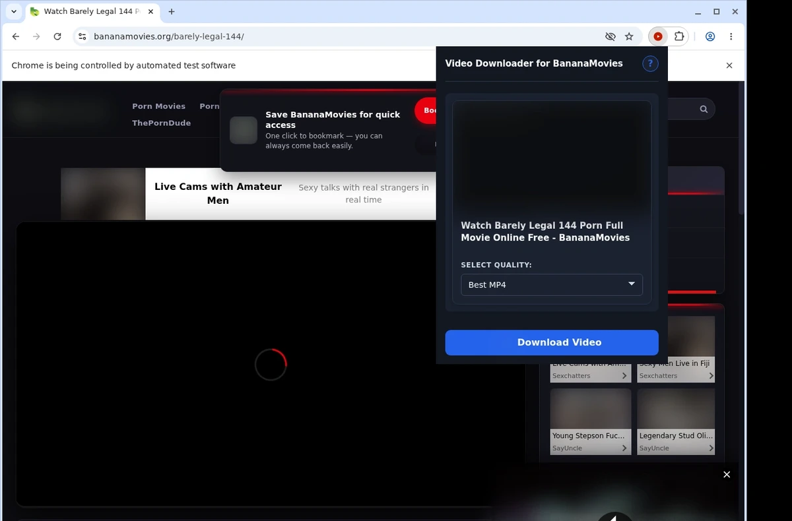
Task: Open the Chrome three-dot menu
Action: tap(731, 37)
